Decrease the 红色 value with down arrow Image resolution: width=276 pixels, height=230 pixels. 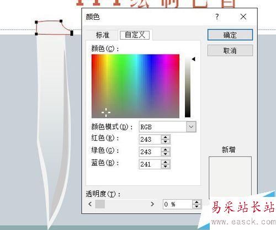[x=166, y=141]
